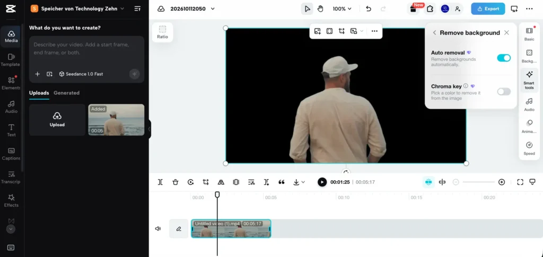Close the Remove background panel
543x257 pixels.
coord(506,33)
